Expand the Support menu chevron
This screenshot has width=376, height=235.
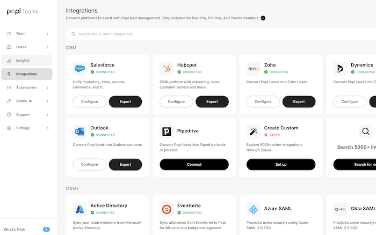point(47,115)
